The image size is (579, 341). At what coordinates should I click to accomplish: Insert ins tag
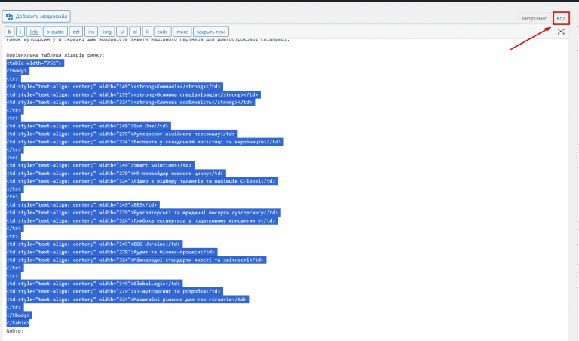(x=91, y=32)
